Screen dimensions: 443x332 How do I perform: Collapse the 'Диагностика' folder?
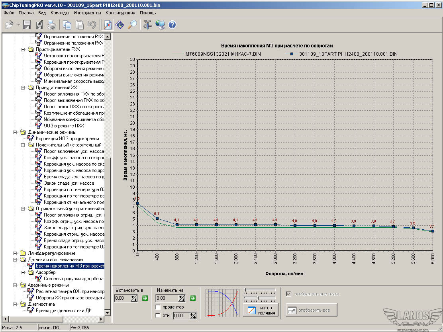click(x=15, y=304)
